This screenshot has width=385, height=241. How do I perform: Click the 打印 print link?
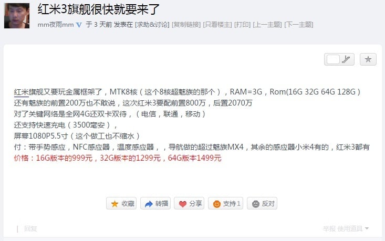click(242, 25)
